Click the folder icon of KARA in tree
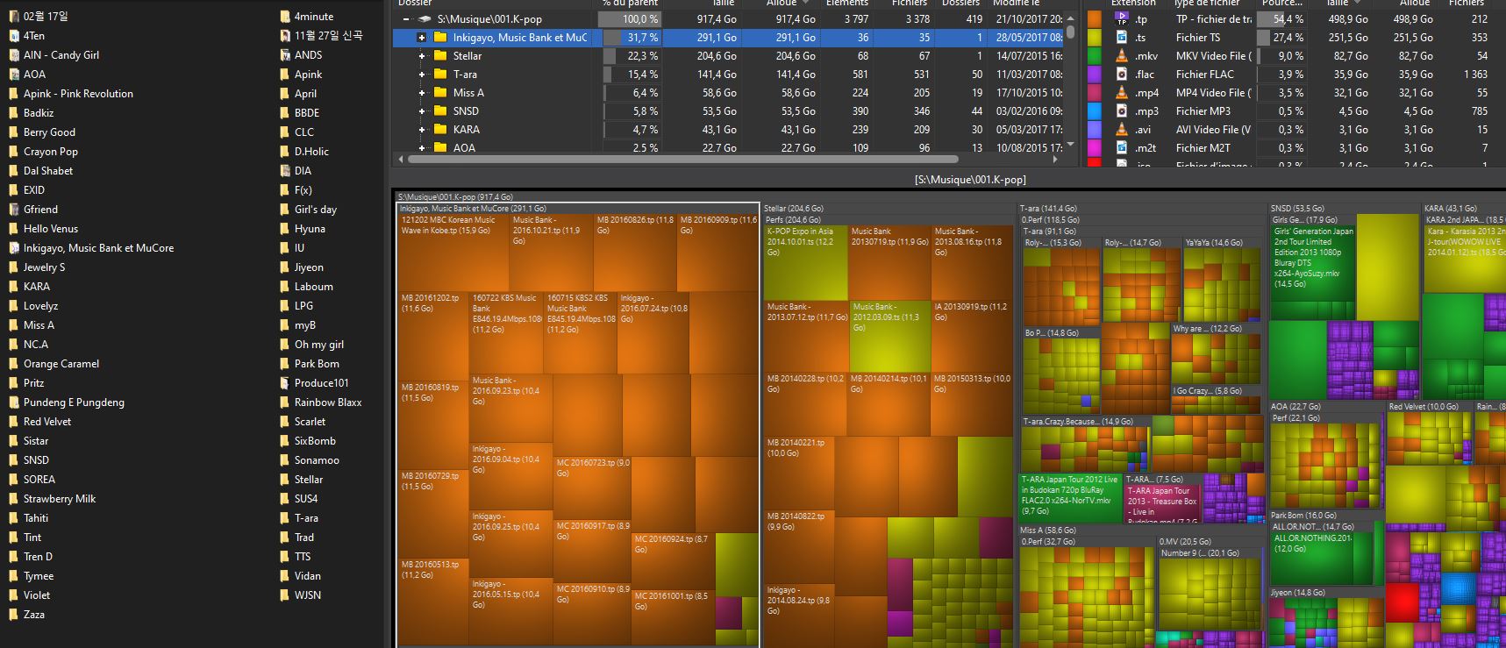 (x=440, y=129)
